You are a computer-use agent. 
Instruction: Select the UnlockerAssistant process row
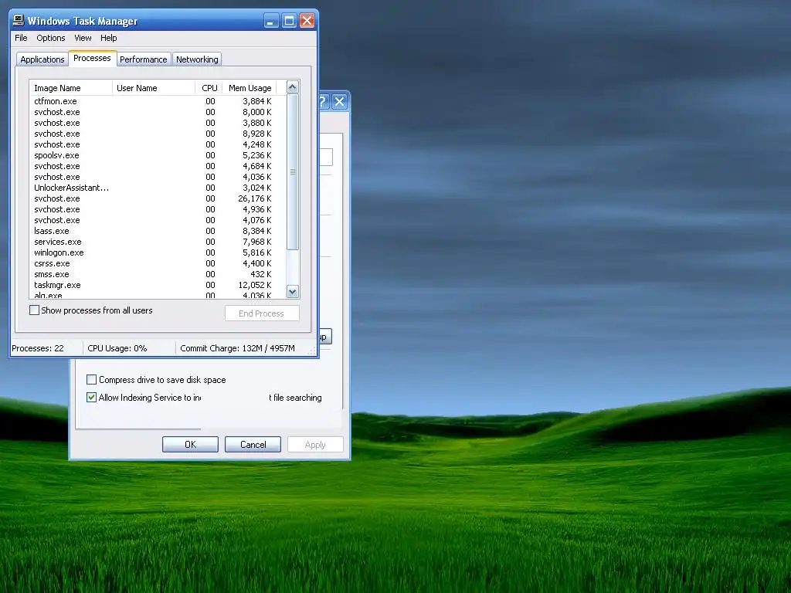click(x=158, y=188)
